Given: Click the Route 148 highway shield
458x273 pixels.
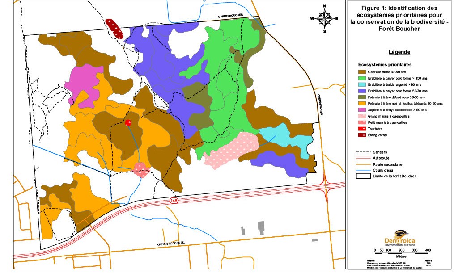Looking at the screenshot, I should 173,201.
